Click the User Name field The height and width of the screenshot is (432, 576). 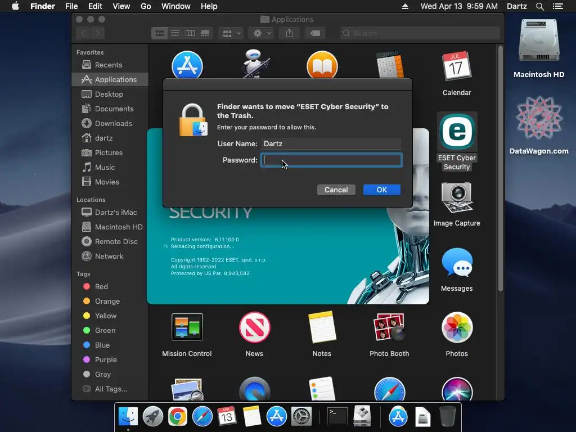tap(331, 143)
